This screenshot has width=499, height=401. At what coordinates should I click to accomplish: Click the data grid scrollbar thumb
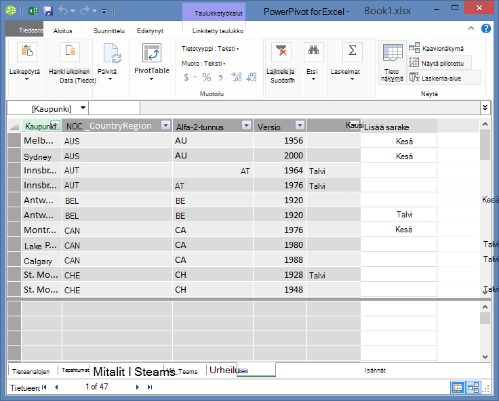tap(485, 144)
